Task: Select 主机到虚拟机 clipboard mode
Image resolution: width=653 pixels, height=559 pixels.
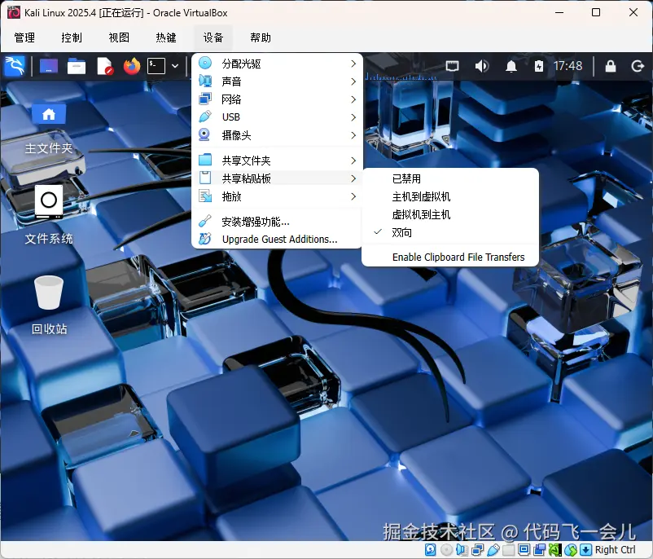Action: [450, 196]
